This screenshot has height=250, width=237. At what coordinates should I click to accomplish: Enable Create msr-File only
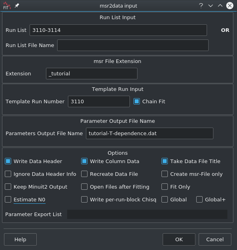(x=165, y=174)
